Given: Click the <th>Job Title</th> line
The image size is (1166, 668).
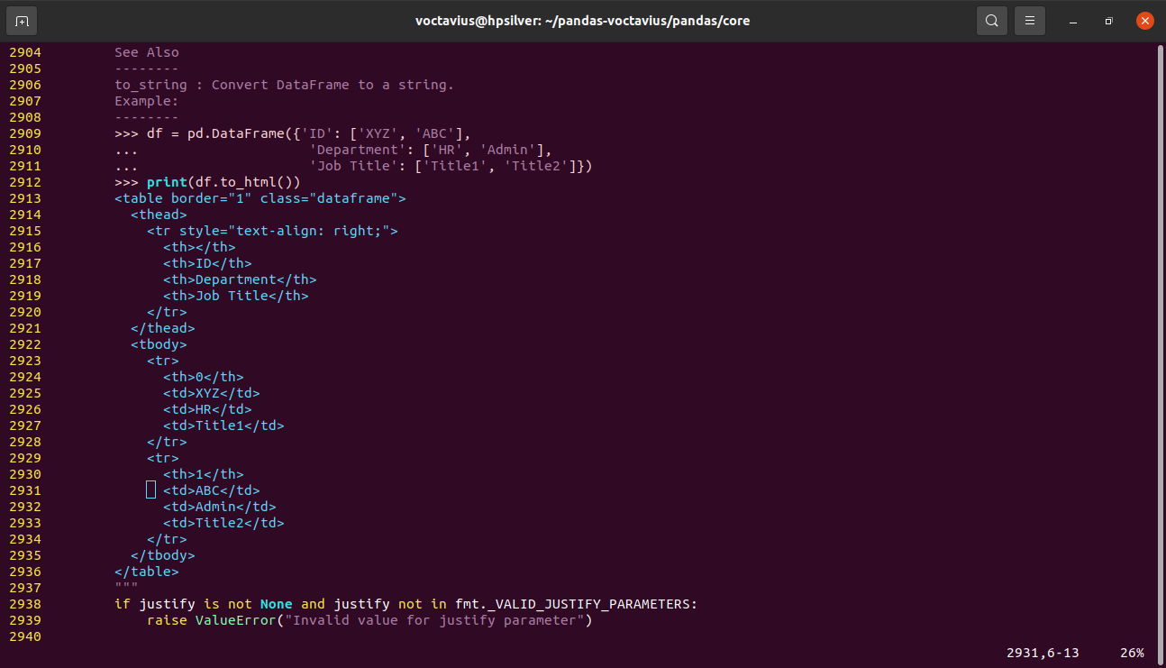Looking at the screenshot, I should [x=236, y=296].
